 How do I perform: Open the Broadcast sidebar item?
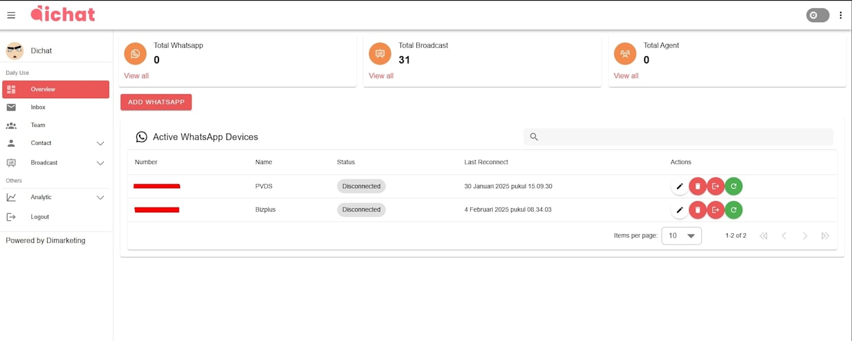(x=56, y=163)
